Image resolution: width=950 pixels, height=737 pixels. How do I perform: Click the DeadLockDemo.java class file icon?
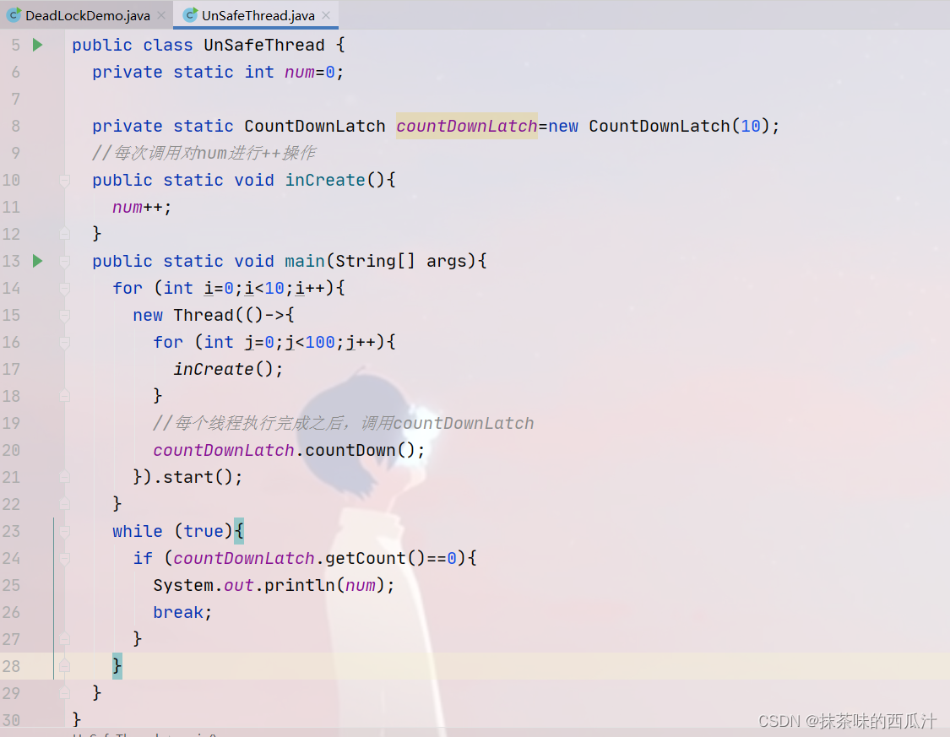coord(14,15)
